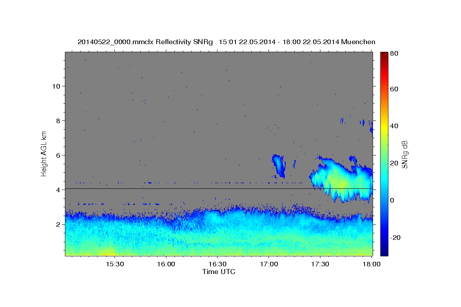This screenshot has width=461, height=307.
Task: Click the height axis label 2
Action: 58,224
